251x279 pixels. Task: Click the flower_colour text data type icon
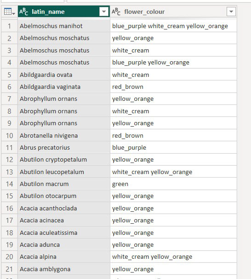tap(116, 12)
